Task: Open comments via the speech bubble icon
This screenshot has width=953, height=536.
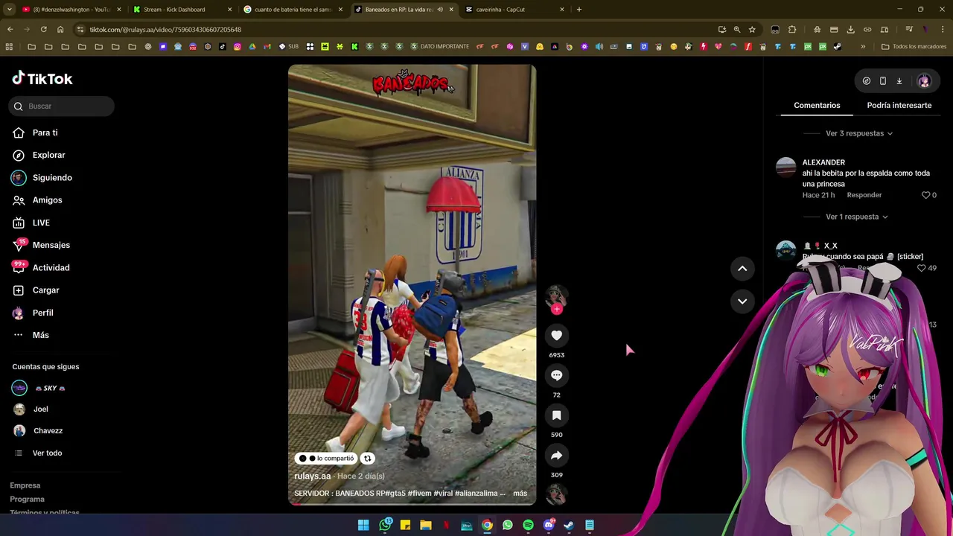Action: coord(556,375)
